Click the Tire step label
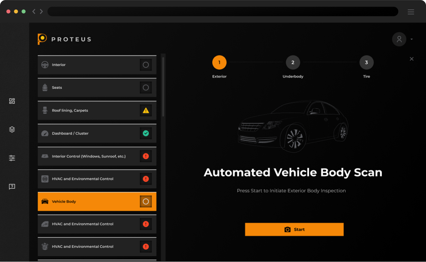Image resolution: width=426 pixels, height=262 pixels. point(366,77)
